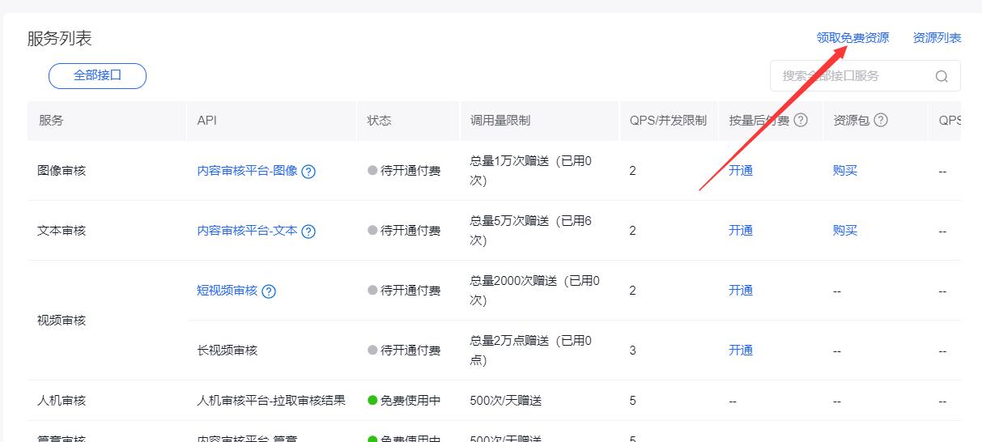Click the search magnifier icon
The height and width of the screenshot is (442, 982).
click(942, 76)
